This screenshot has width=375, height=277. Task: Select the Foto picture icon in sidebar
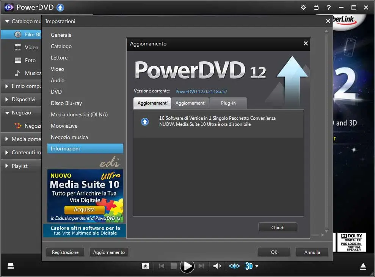coord(18,60)
